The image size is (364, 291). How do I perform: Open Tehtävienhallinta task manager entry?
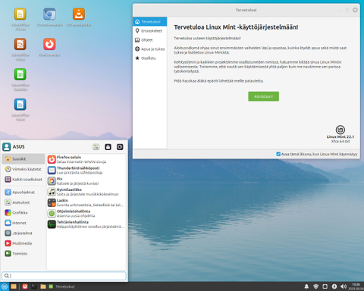[86, 224]
